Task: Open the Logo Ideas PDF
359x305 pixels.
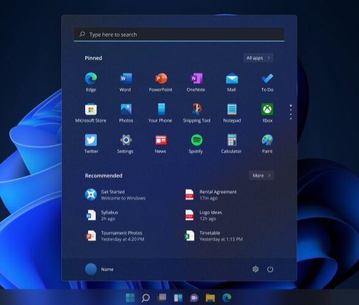Action: tap(203, 216)
